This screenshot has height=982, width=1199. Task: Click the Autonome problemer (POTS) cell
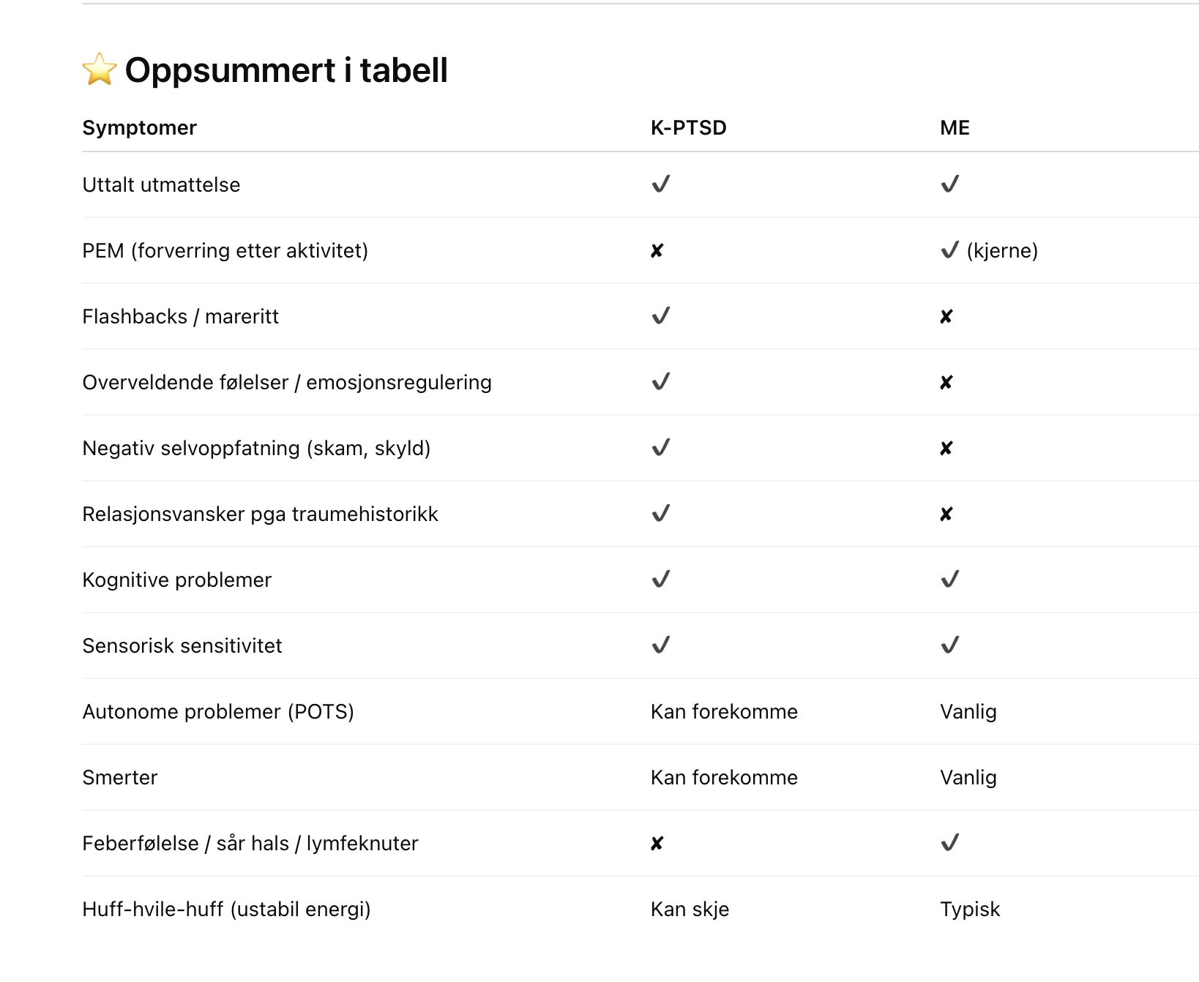click(218, 711)
